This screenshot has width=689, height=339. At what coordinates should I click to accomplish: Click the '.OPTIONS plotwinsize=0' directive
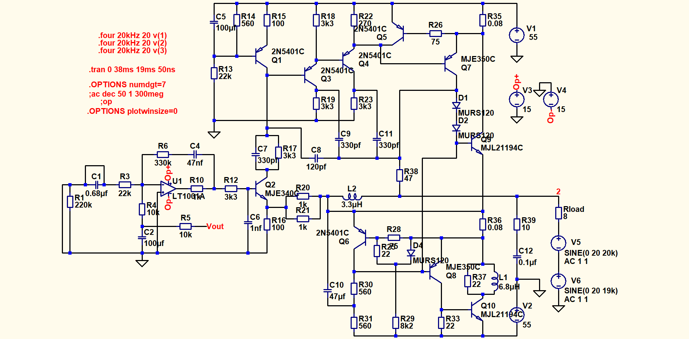132,111
